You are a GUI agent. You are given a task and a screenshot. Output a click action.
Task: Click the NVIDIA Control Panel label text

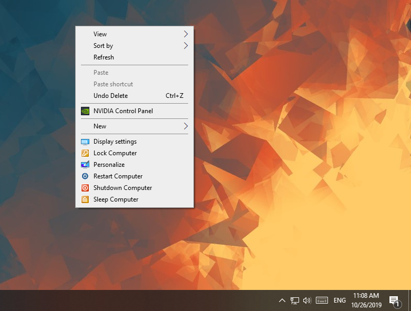click(123, 111)
